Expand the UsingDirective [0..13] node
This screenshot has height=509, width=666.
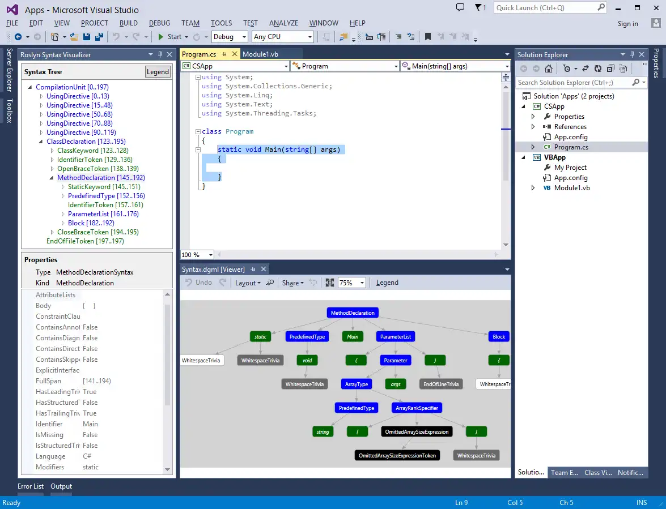[41, 96]
